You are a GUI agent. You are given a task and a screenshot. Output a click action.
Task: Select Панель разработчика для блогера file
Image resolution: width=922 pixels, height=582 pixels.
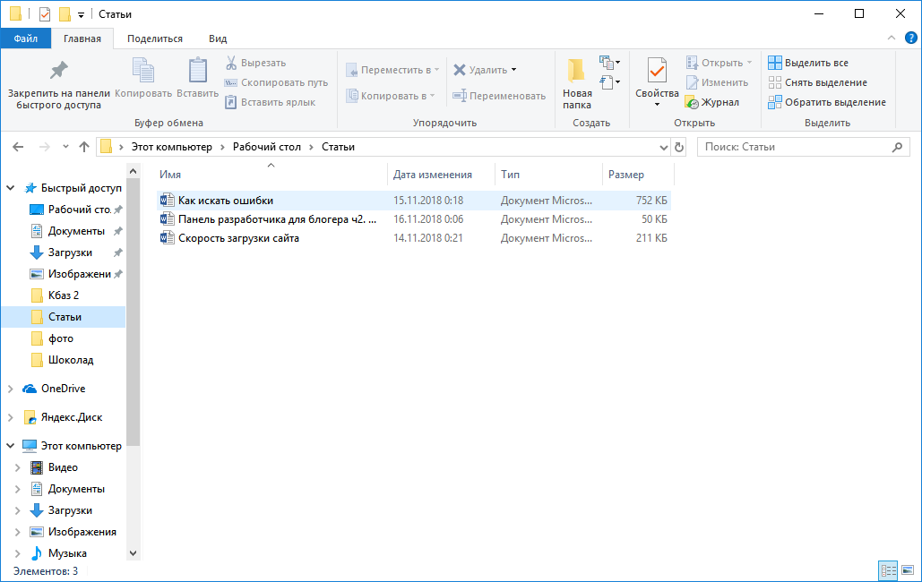pyautogui.click(x=414, y=219)
